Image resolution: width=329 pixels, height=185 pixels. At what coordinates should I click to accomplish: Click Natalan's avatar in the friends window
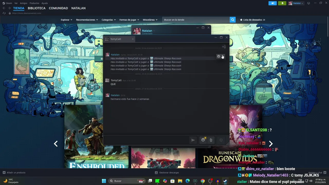(136, 31)
